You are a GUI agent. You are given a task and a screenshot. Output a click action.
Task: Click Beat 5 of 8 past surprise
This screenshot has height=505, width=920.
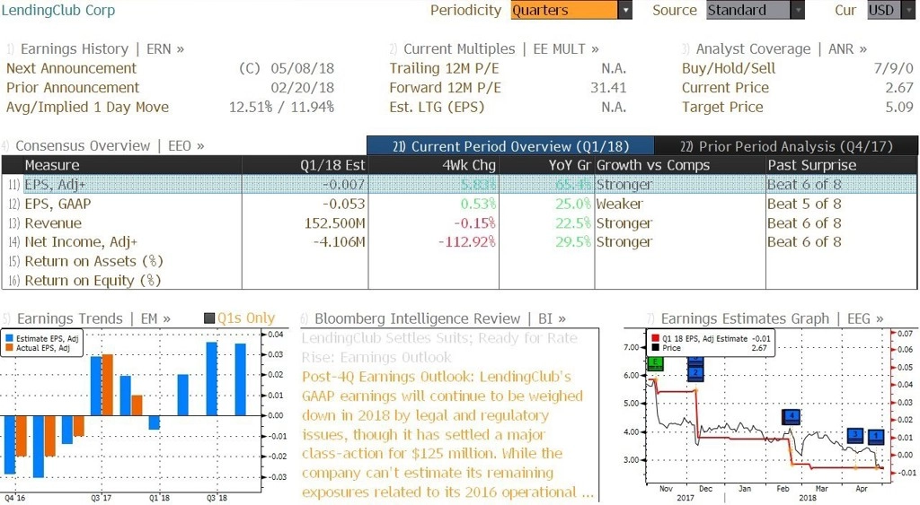[804, 204]
